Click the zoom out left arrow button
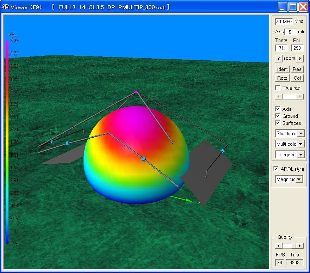 coord(279,59)
